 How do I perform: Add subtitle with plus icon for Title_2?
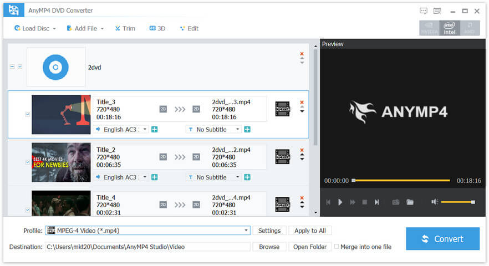247,177
